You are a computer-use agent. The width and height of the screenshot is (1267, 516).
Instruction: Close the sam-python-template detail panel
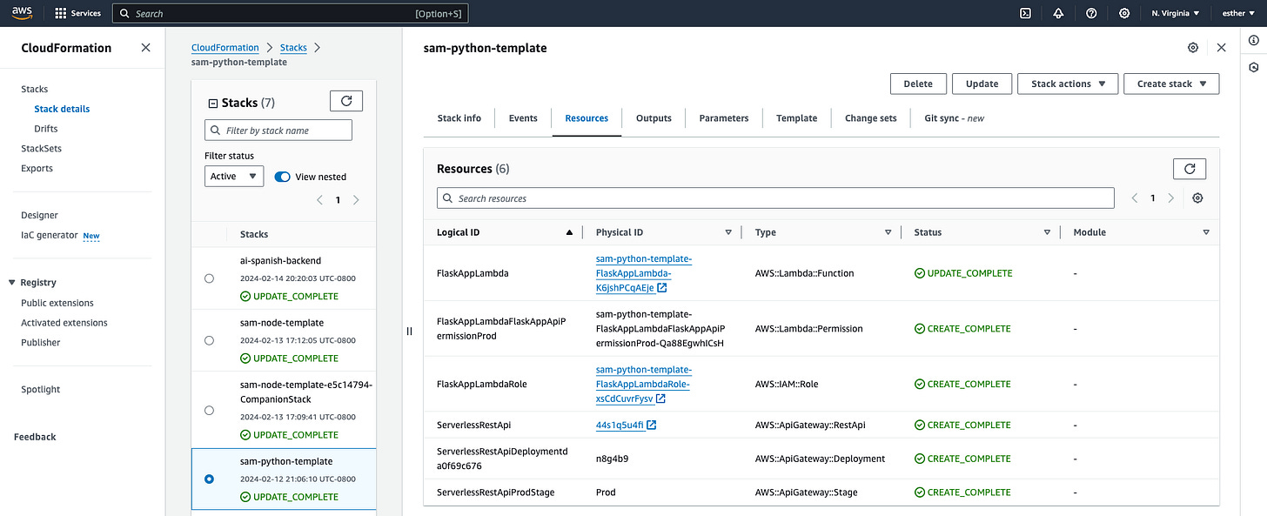[1222, 48]
